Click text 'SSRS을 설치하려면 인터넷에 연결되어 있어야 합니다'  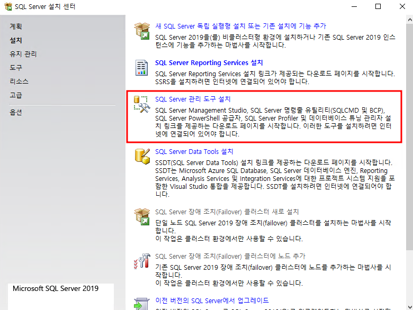pyautogui.click(x=232, y=81)
